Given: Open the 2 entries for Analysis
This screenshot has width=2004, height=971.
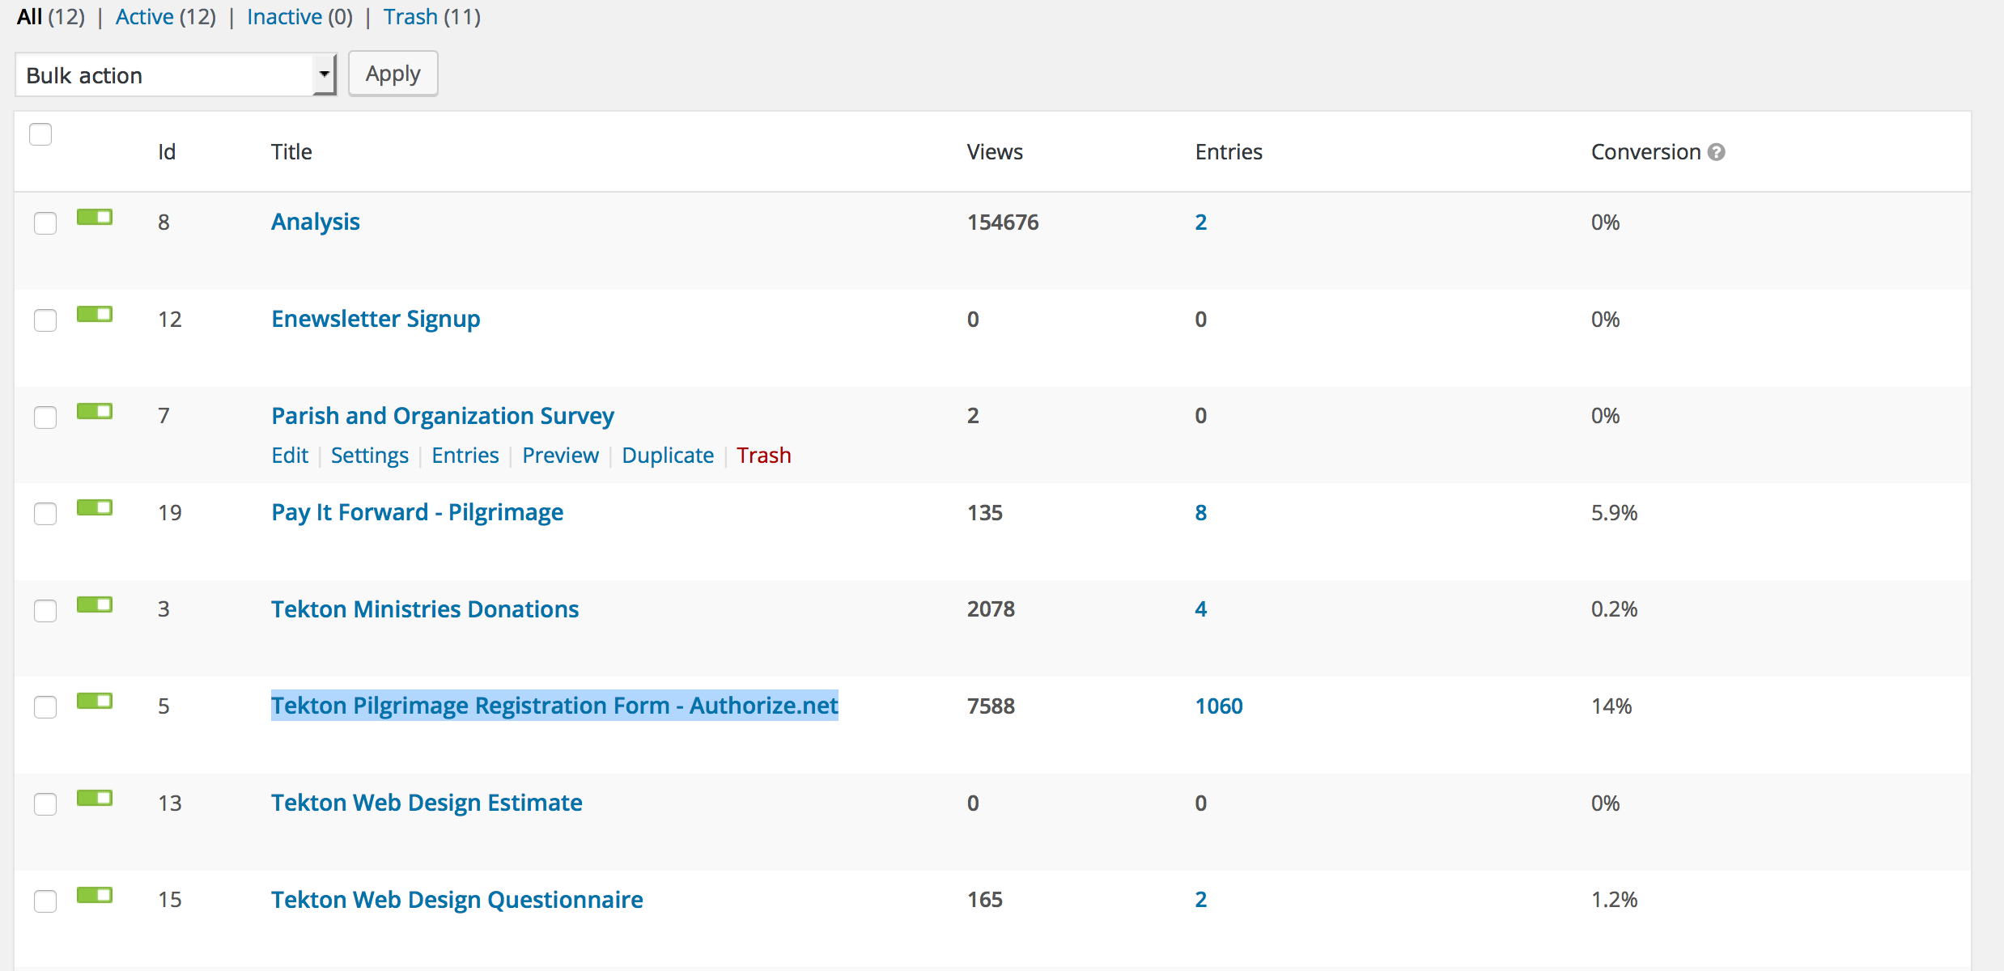Looking at the screenshot, I should pyautogui.click(x=1201, y=223).
